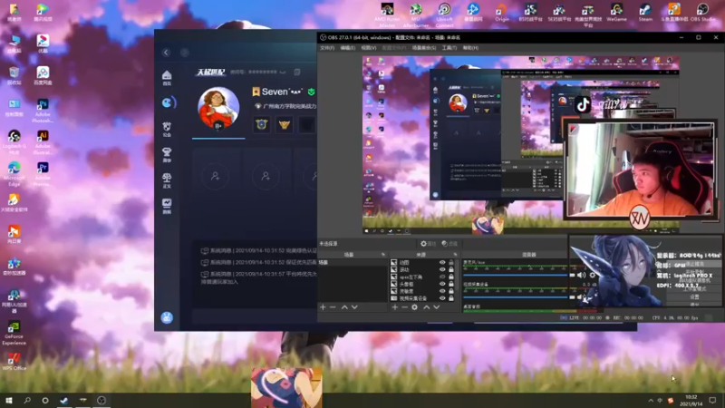
Task: Hide the 头像框 source with its eye icon
Action: click(442, 284)
